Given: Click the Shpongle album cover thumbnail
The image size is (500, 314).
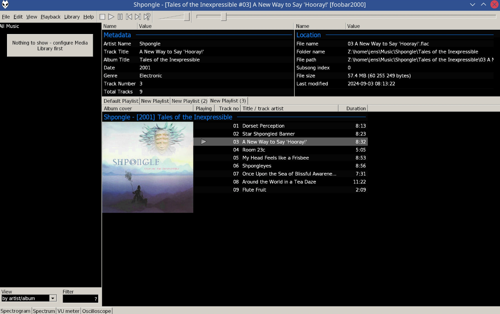Looking at the screenshot, I should click(148, 167).
